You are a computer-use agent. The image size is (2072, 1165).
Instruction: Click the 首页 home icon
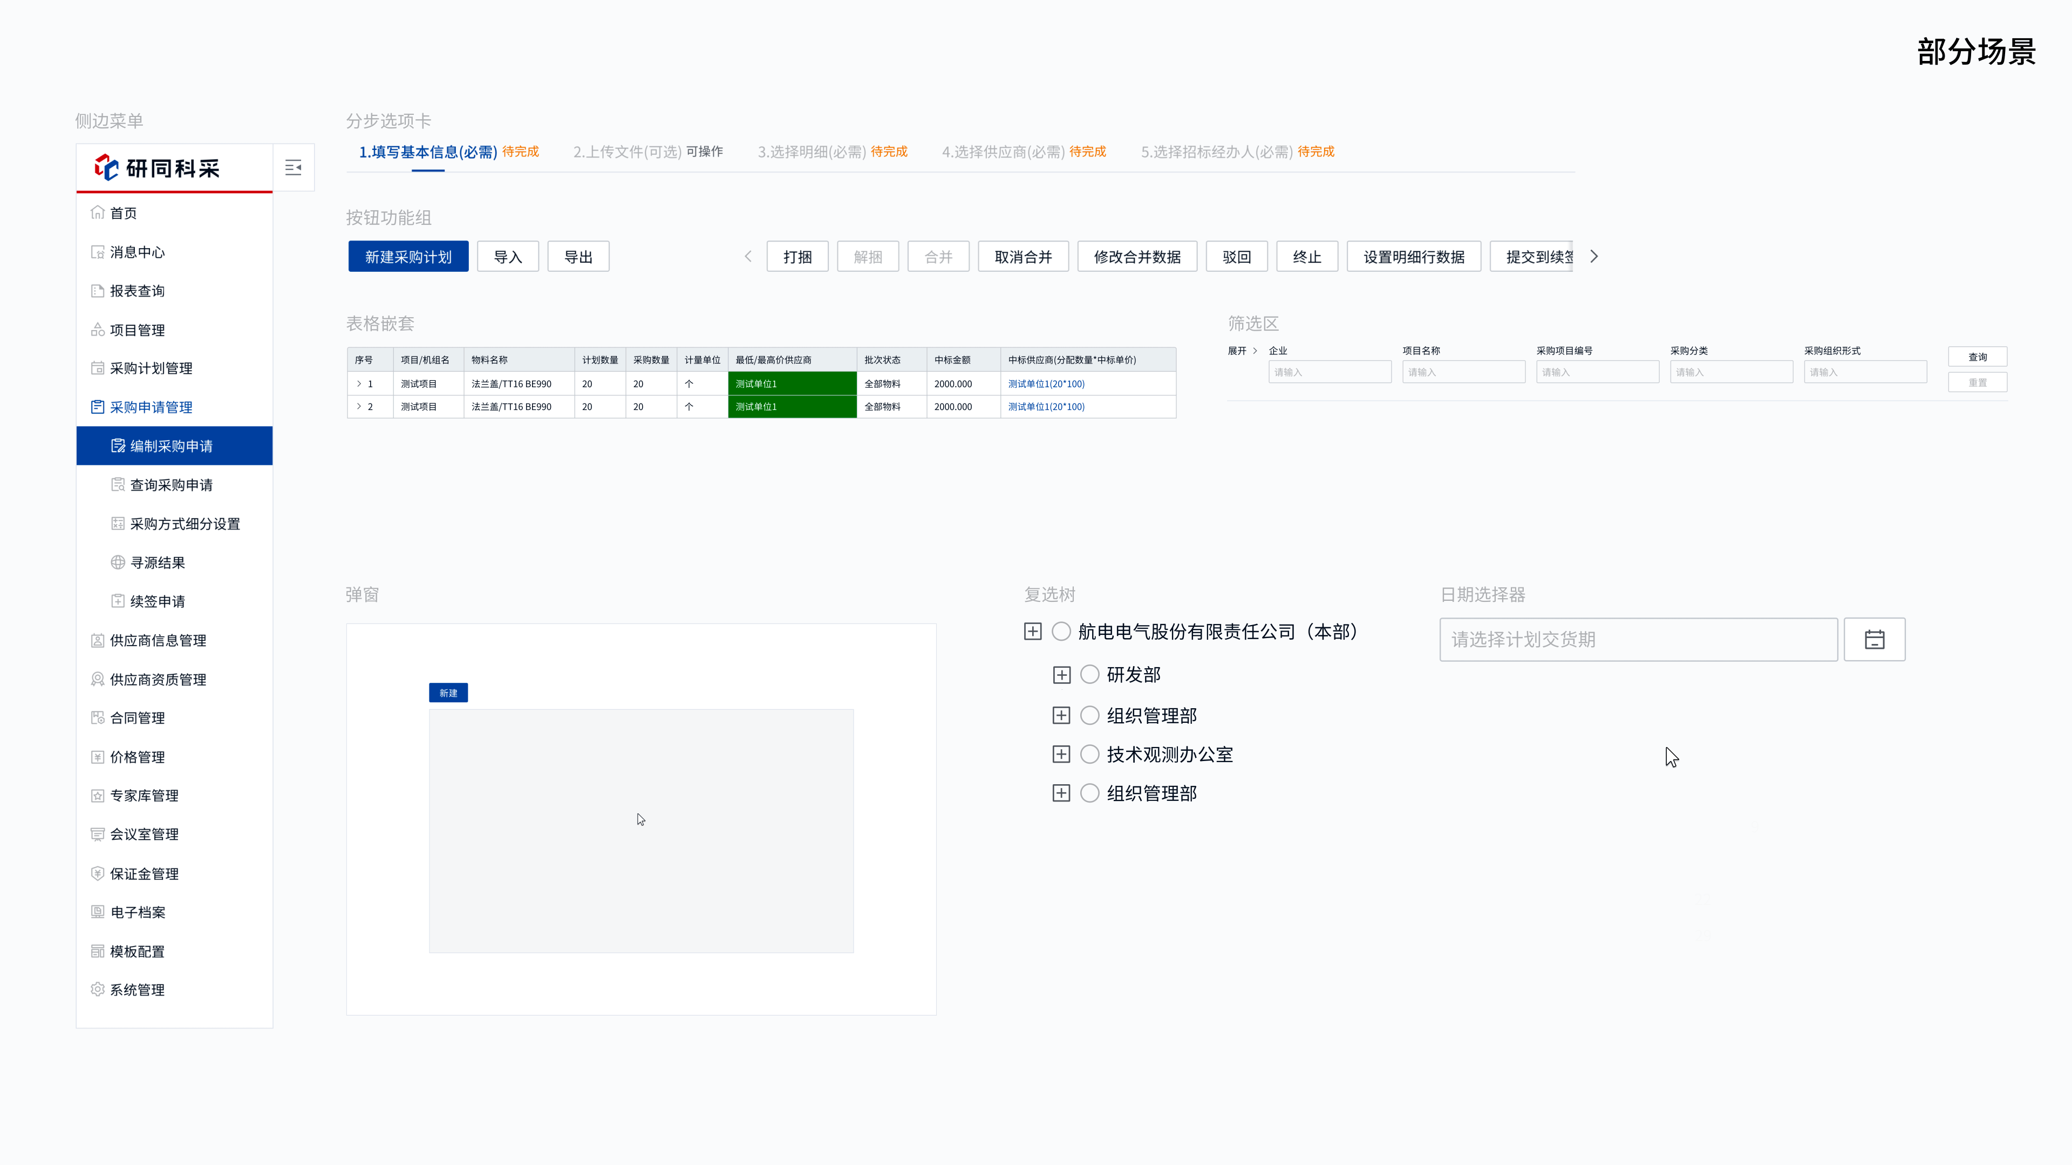tap(97, 213)
